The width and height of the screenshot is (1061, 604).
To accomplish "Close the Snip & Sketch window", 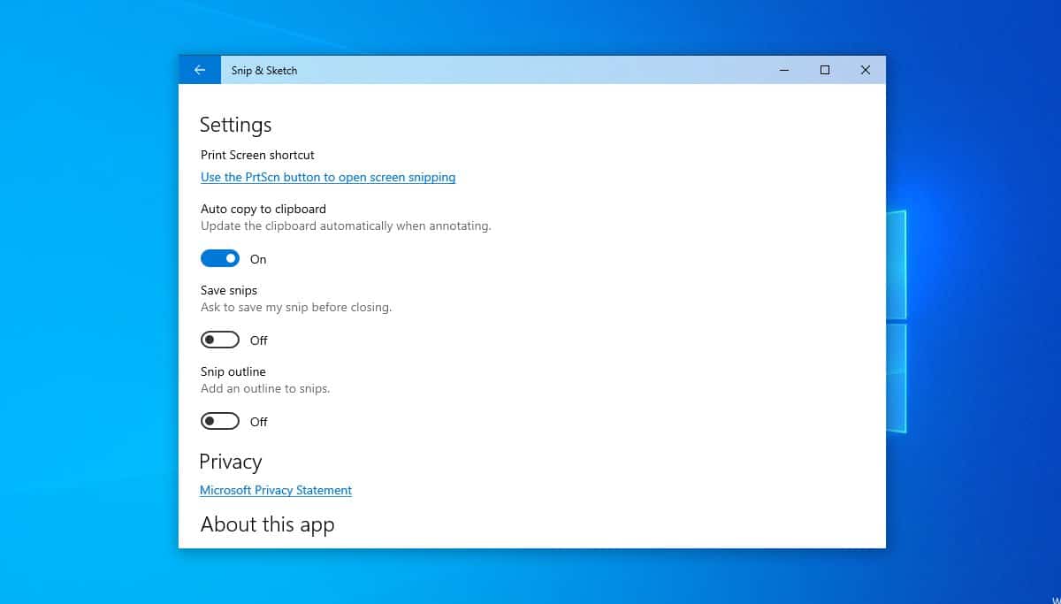I will [866, 70].
